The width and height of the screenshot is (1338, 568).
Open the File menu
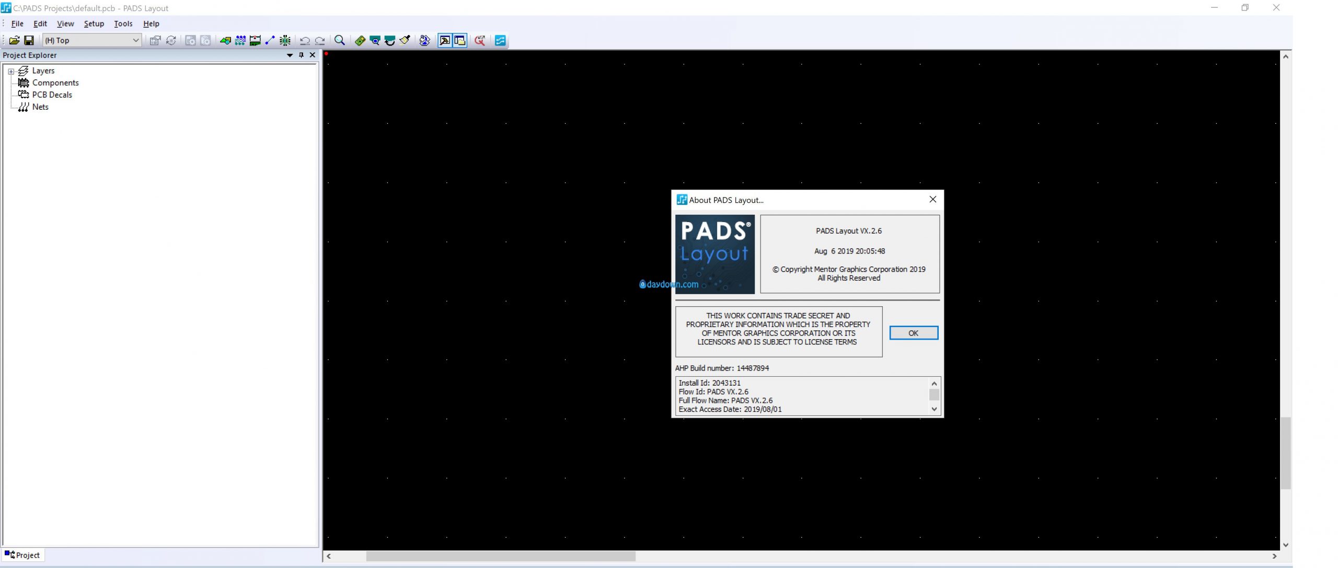click(17, 24)
